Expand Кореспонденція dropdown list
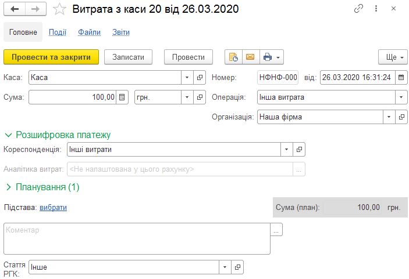Screen dimensions: 409x279 [286, 150]
